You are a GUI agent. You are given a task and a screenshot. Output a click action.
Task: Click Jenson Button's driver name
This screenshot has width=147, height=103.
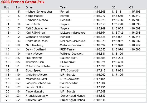35,87
